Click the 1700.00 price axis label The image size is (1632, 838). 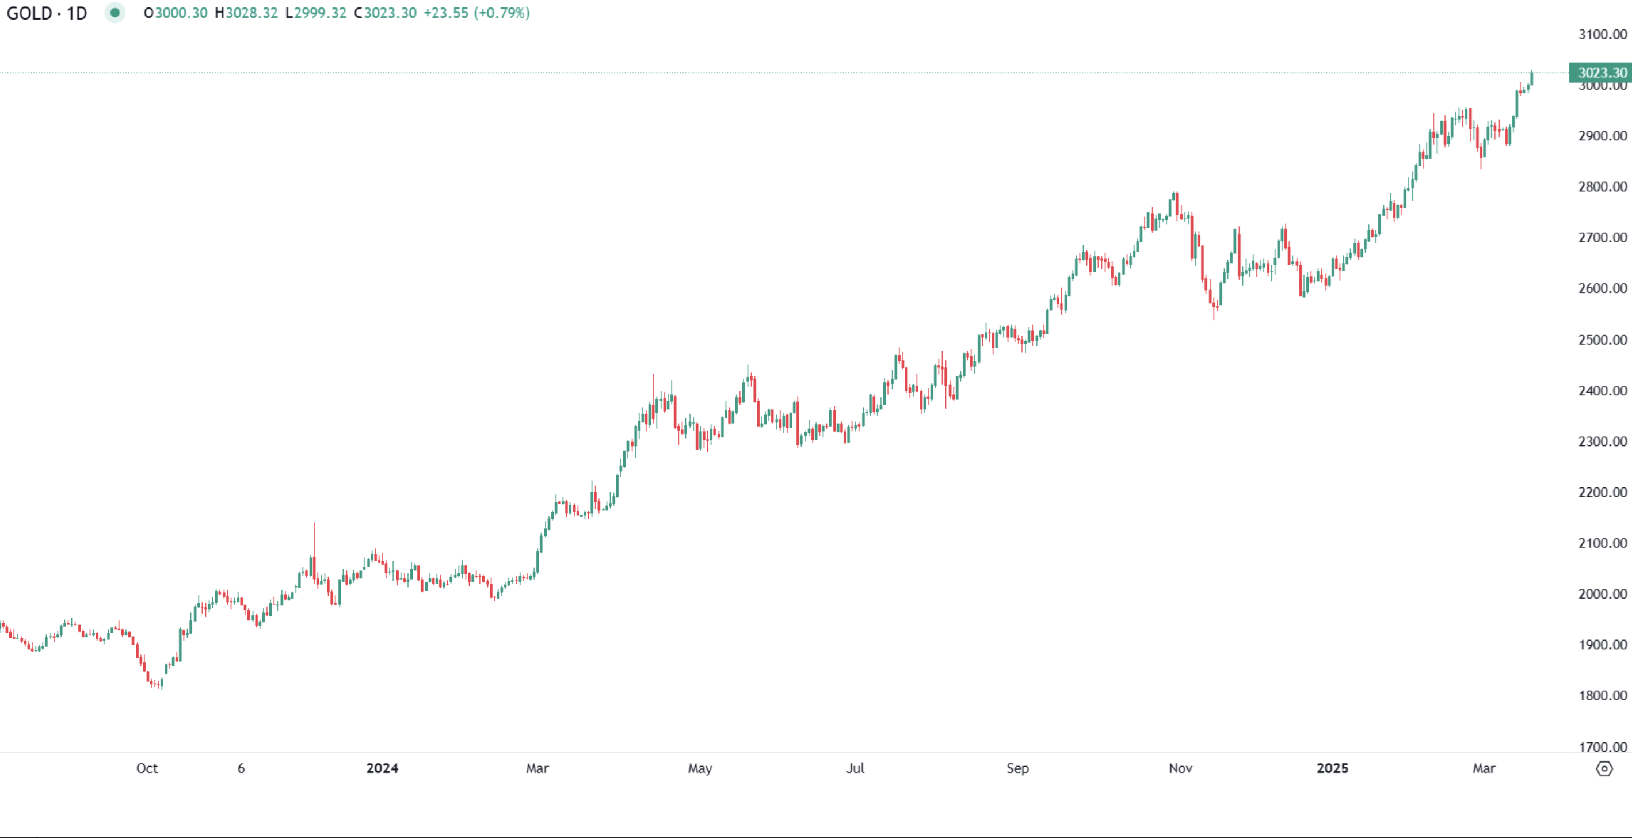coord(1602,747)
